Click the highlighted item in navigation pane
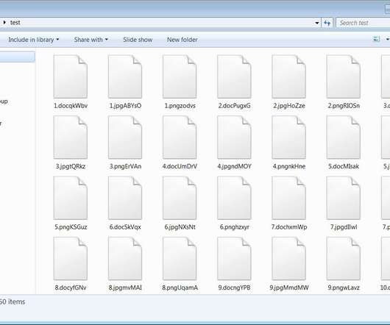Viewport: 390px width, 325px height. click(x=17, y=57)
